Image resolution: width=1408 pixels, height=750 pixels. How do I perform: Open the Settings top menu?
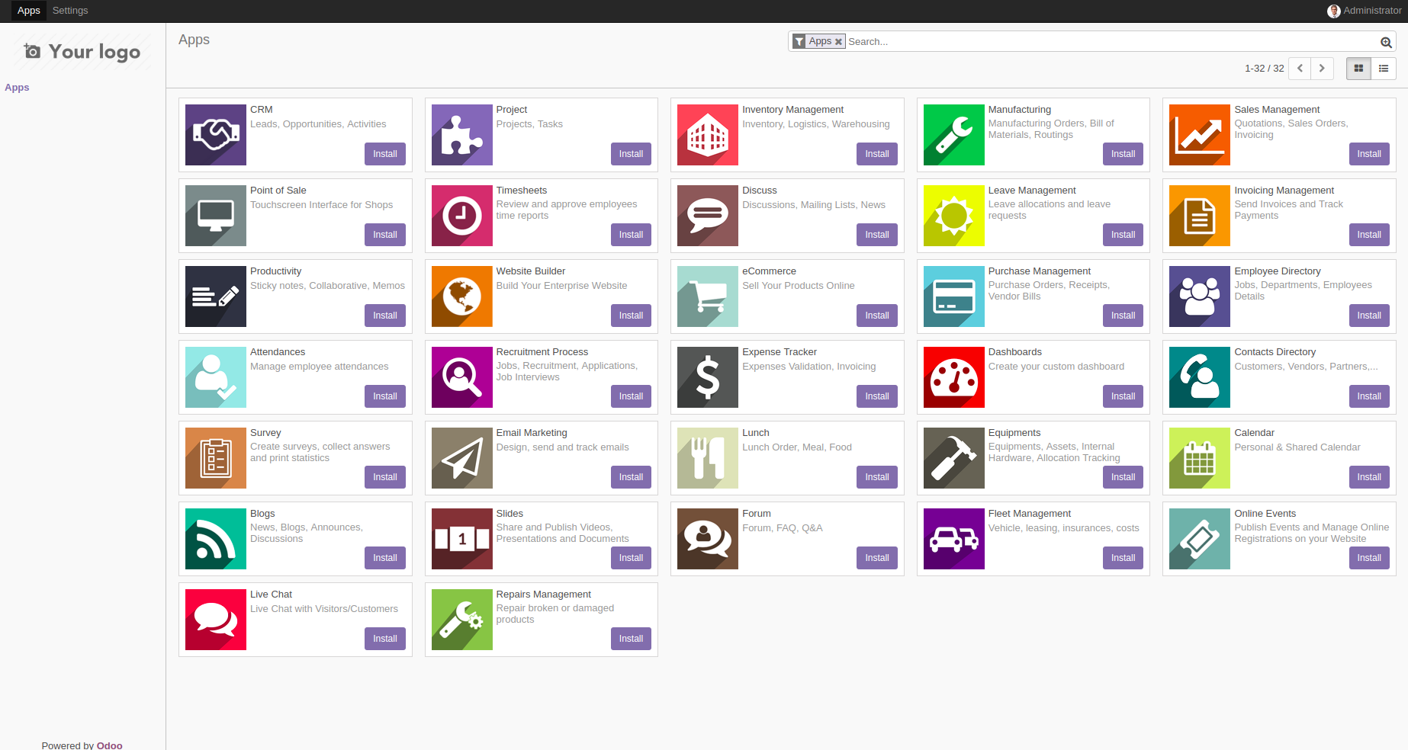pyautogui.click(x=70, y=11)
